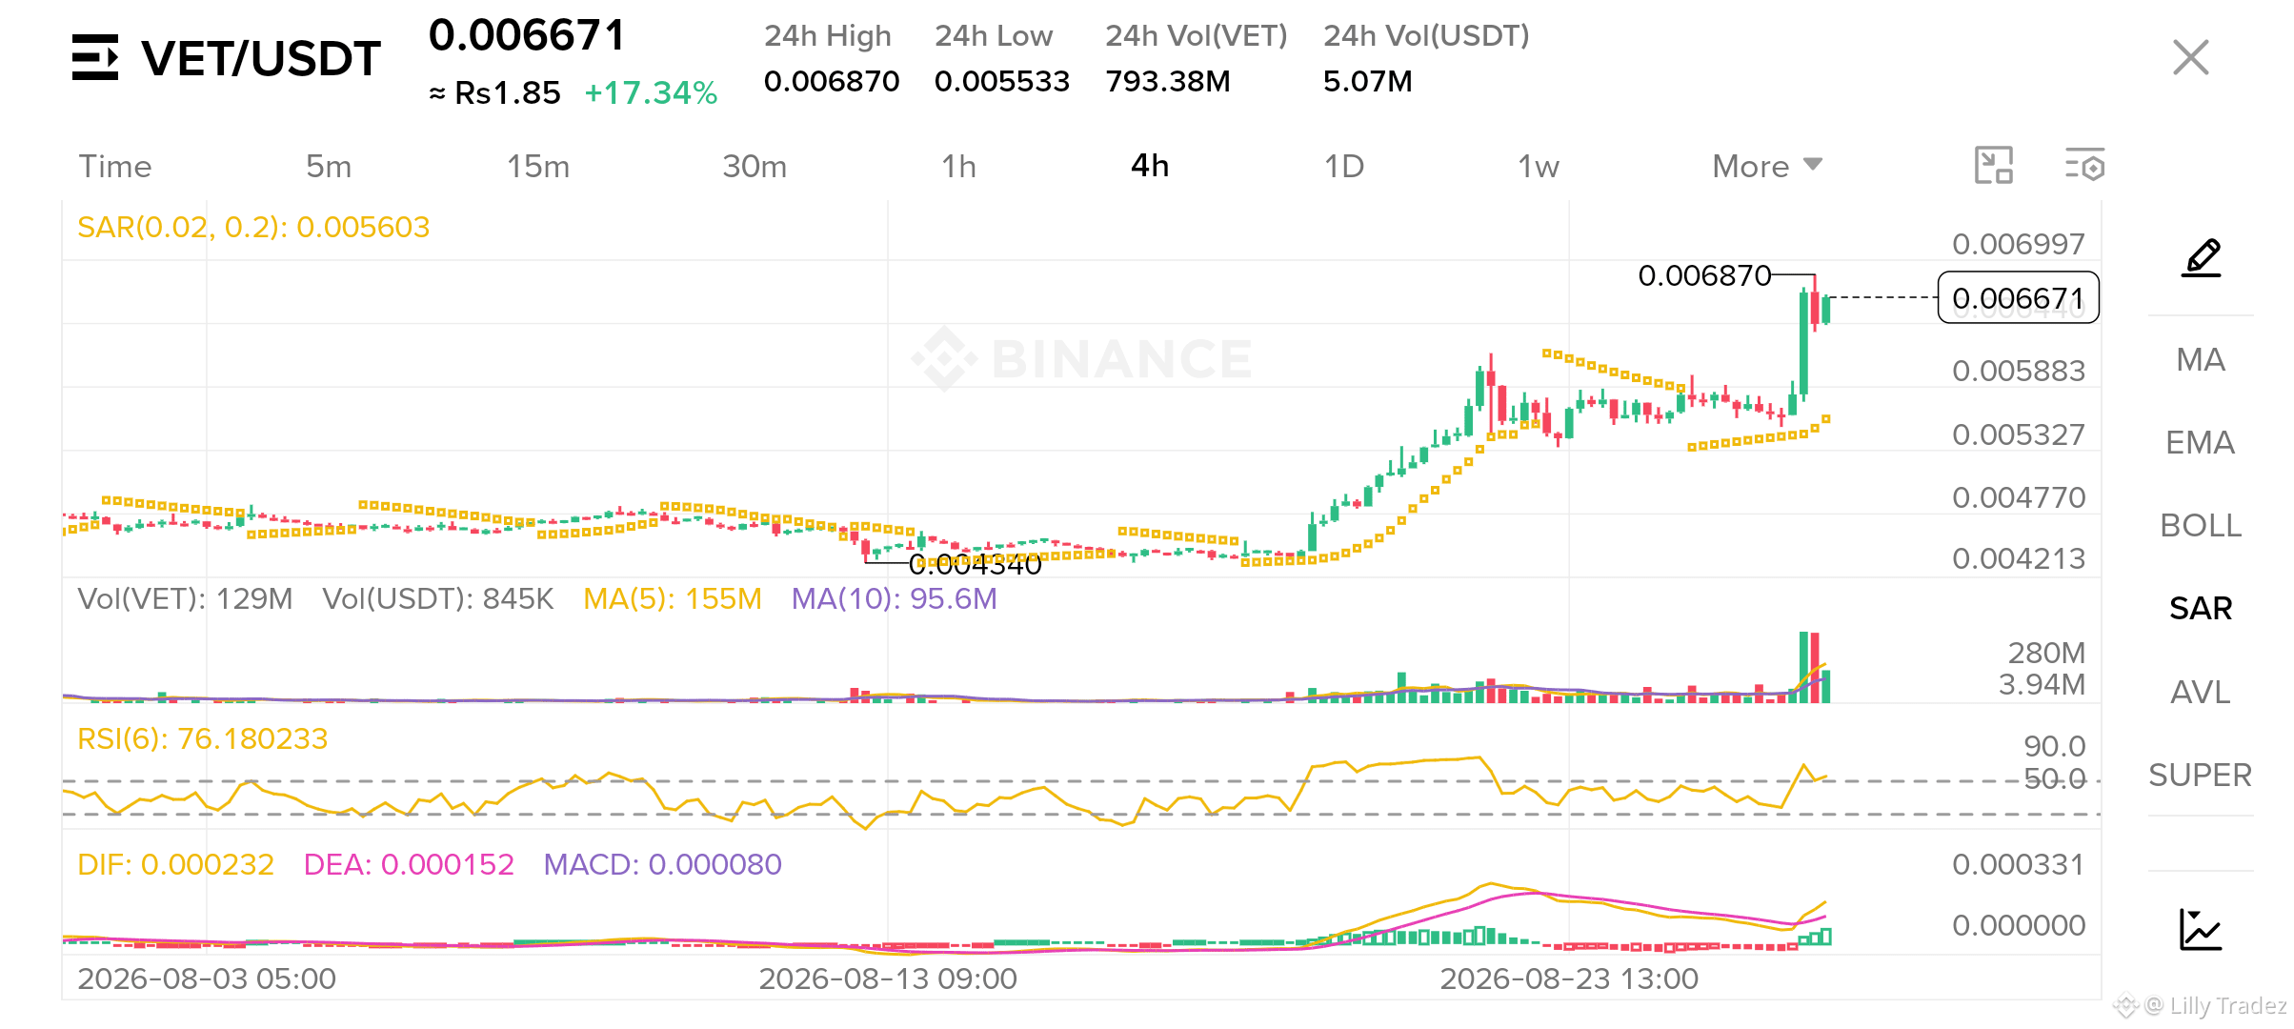Click the 0.006870 high price marker
Viewport: 2294px width, 1029px height.
[x=1704, y=275]
